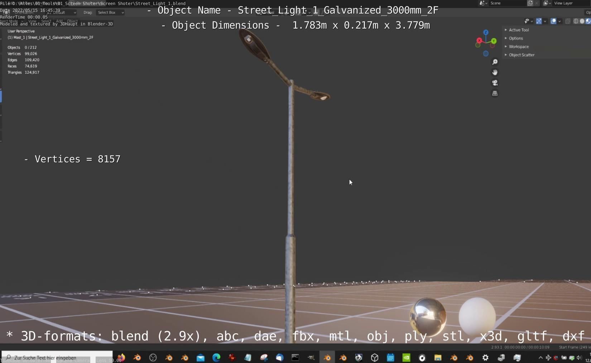The height and width of the screenshot is (363, 591).
Task: Click the negative Z axis gizmo circle
Action: pos(486,54)
